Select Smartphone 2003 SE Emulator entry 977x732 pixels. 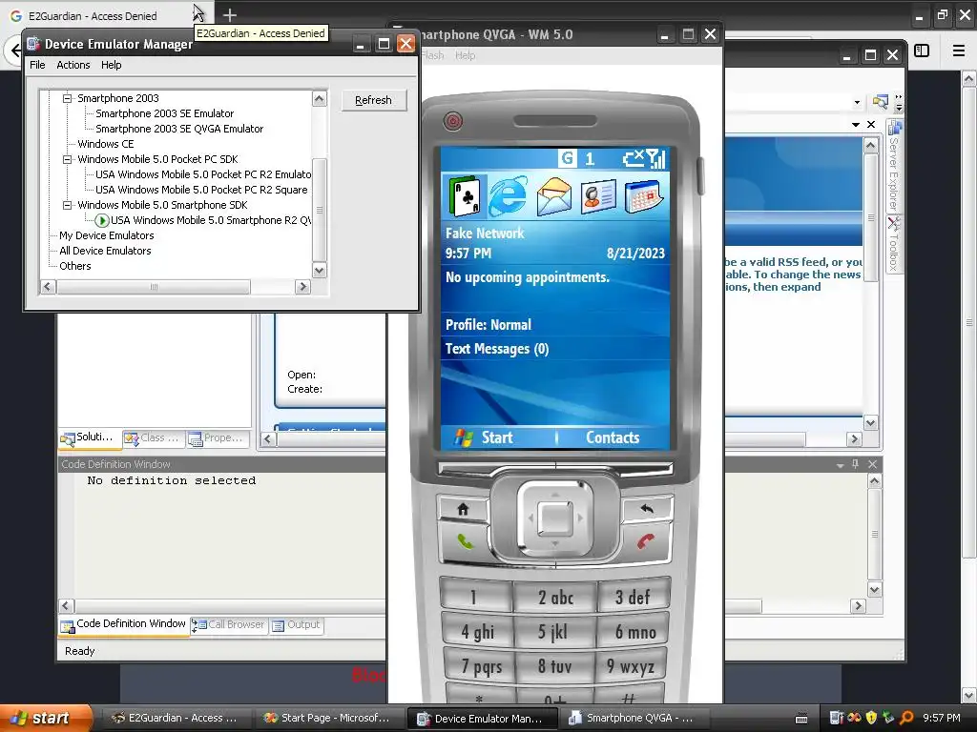click(x=164, y=113)
